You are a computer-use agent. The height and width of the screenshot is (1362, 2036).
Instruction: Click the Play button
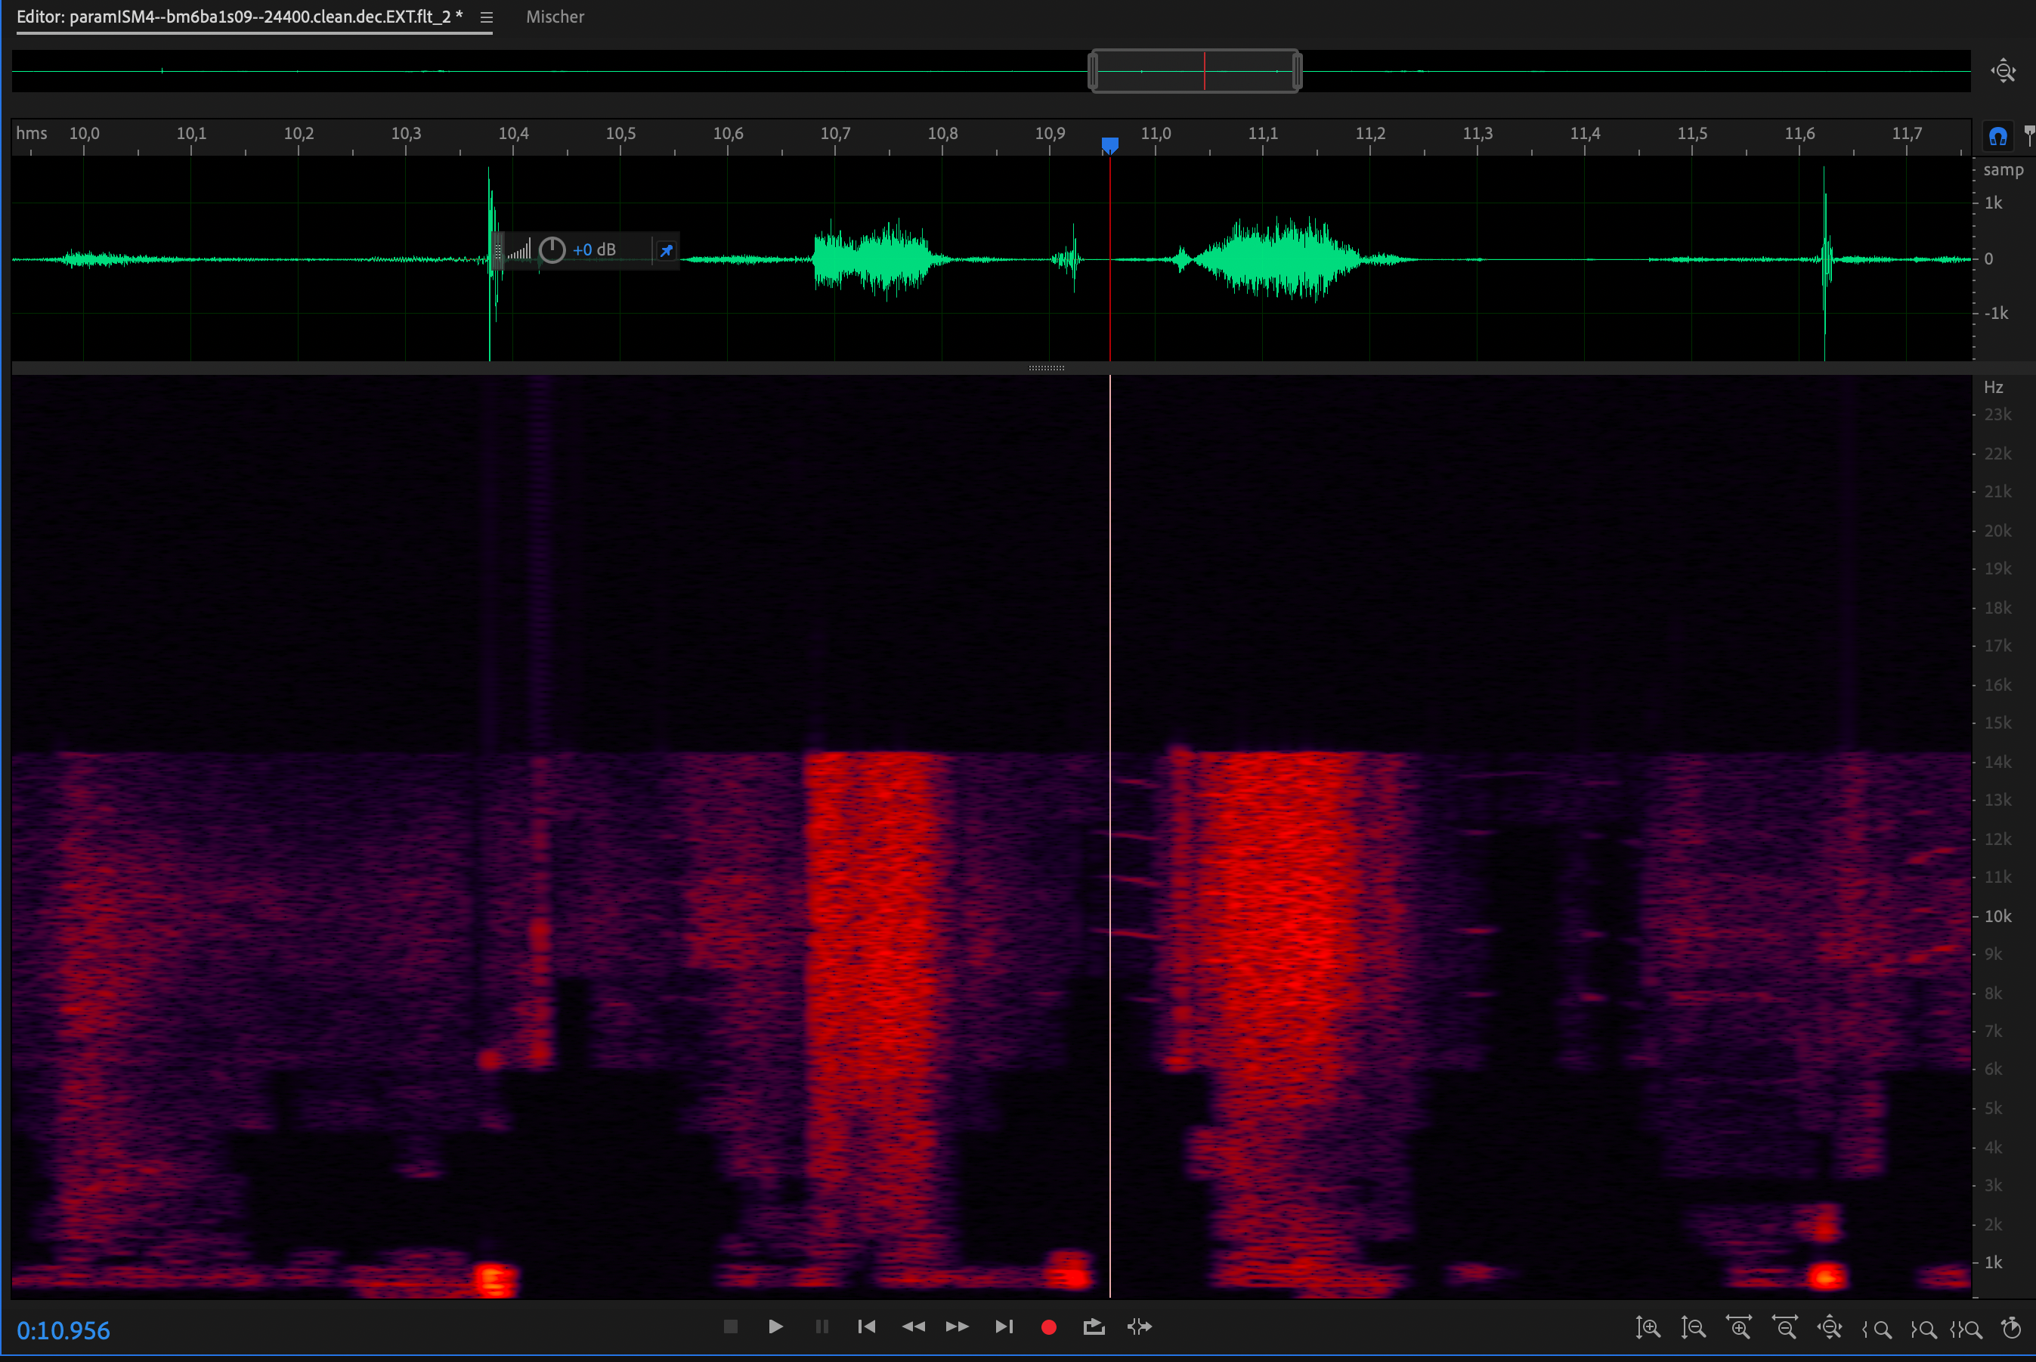(775, 1326)
